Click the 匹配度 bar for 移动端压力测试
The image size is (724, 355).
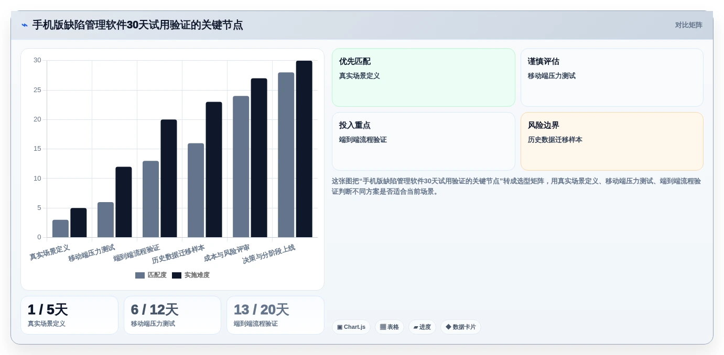[x=105, y=220]
